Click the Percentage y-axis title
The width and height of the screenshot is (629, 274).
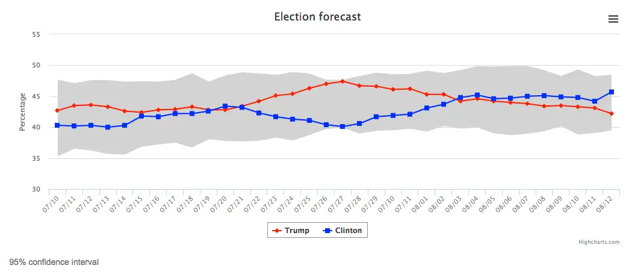[x=22, y=111]
